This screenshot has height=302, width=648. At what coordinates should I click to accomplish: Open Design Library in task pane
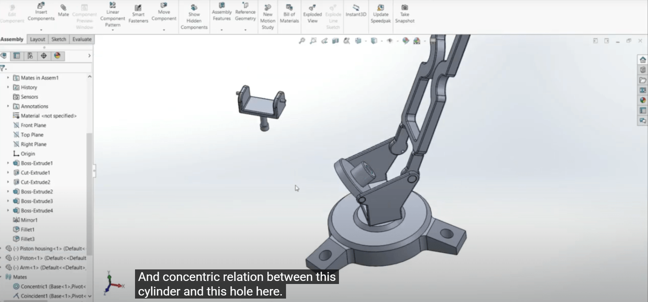click(x=643, y=70)
